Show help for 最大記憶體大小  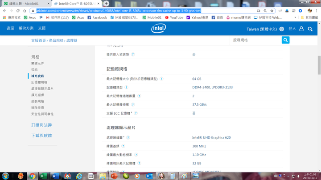pos(161,79)
